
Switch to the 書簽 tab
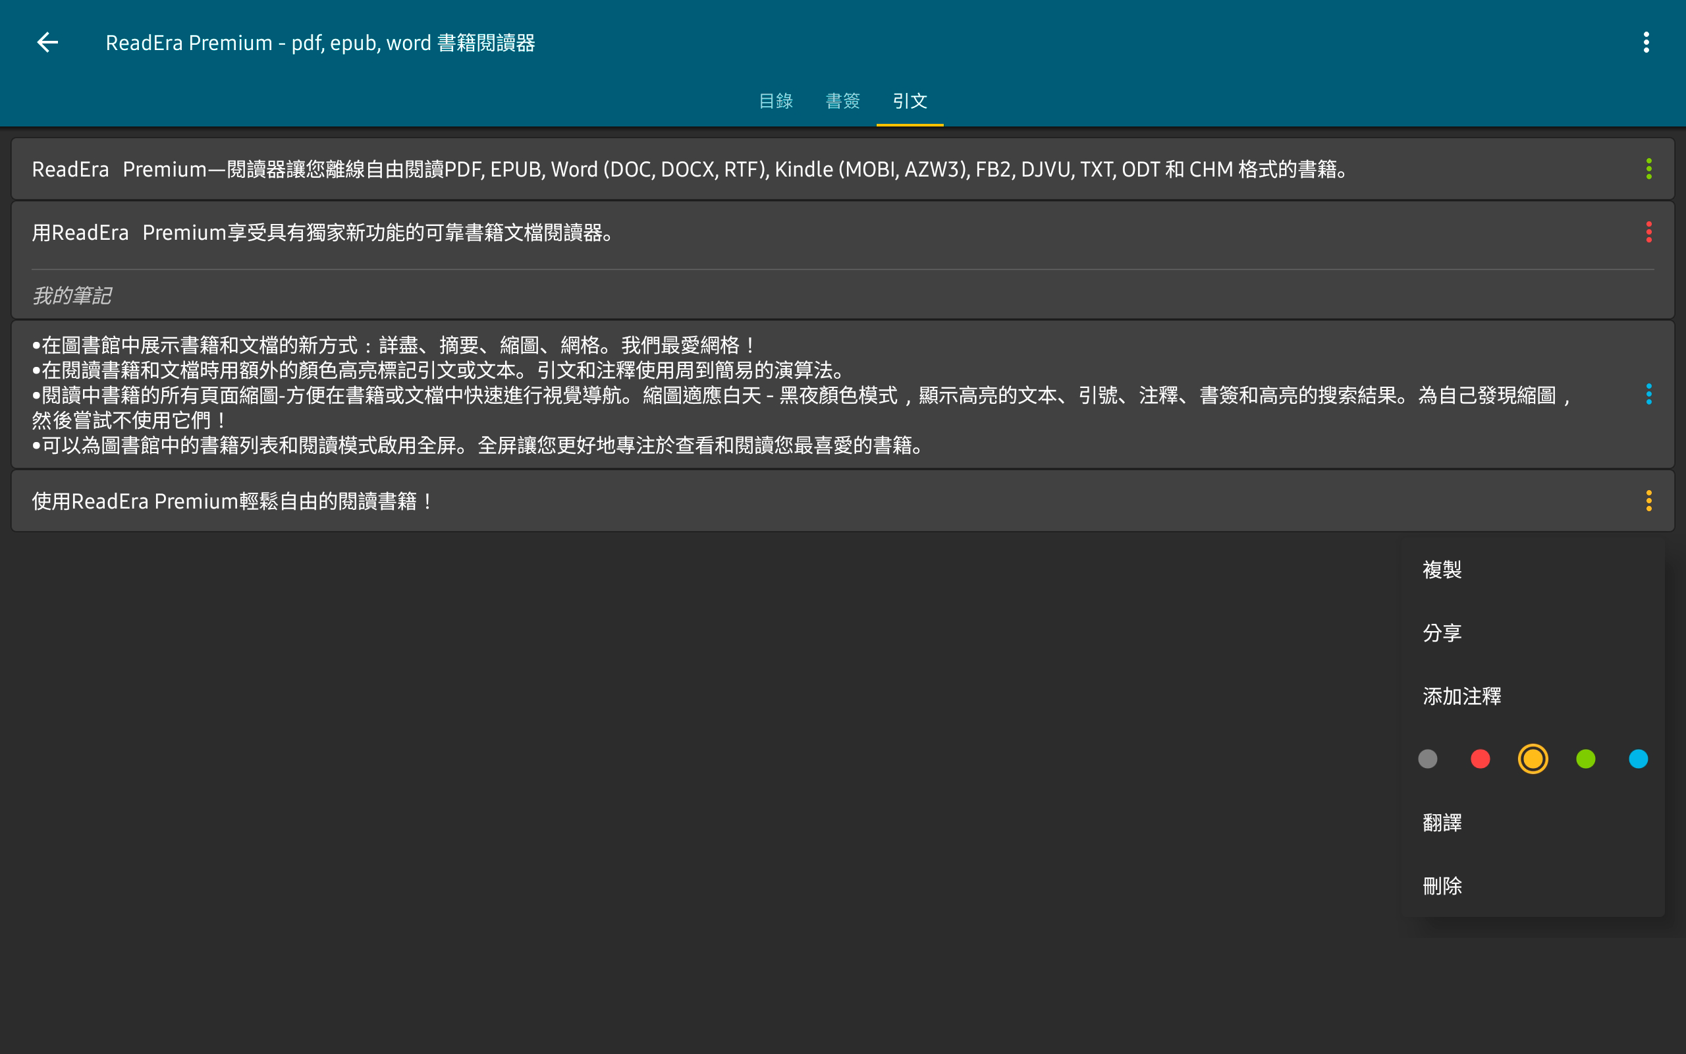[x=842, y=101]
